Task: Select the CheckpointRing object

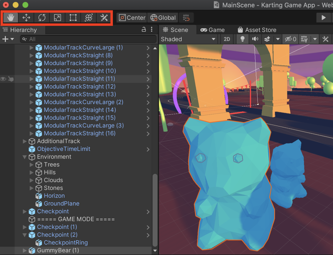Action: pos(66,243)
